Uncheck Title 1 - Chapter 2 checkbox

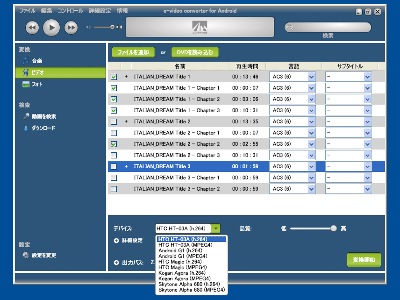pos(114,99)
